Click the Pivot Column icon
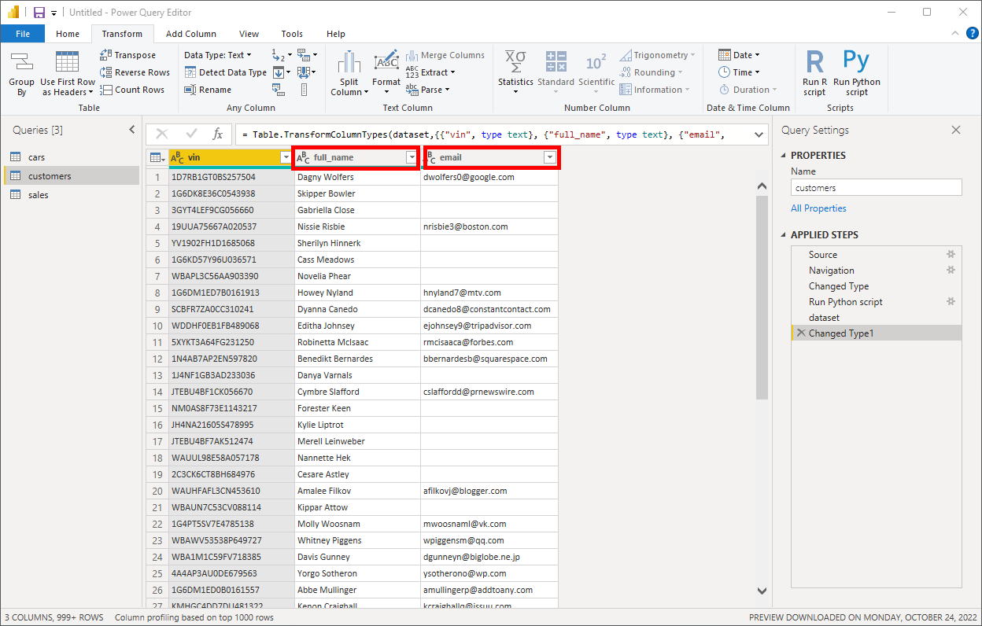Viewport: 982px width, 626px height. (279, 90)
